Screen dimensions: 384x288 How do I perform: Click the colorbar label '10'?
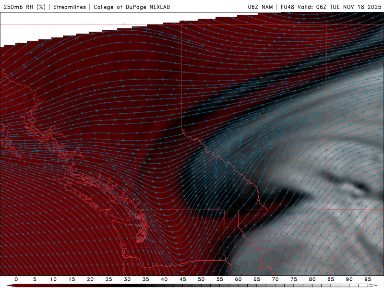tap(53, 279)
